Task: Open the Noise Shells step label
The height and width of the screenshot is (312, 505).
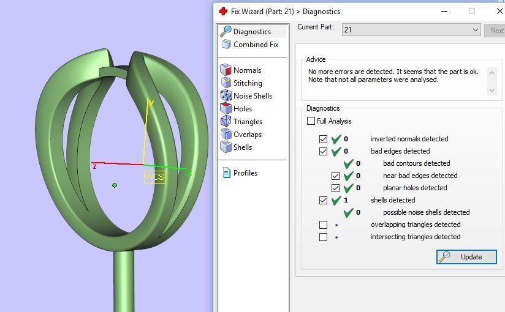Action: click(x=253, y=96)
